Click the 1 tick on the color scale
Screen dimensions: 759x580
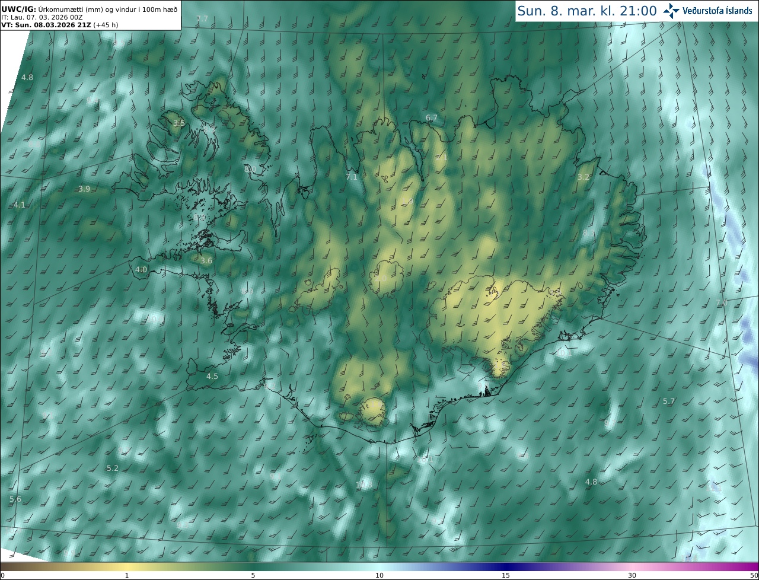[x=127, y=575]
